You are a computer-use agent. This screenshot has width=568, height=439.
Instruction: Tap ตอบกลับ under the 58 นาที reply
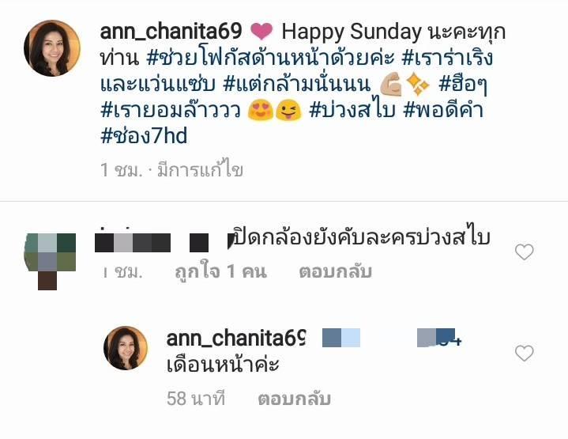pyautogui.click(x=294, y=399)
